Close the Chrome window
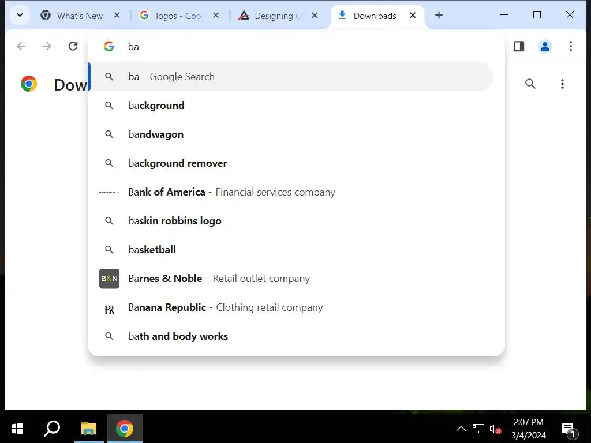This screenshot has width=591, height=443. (x=570, y=15)
